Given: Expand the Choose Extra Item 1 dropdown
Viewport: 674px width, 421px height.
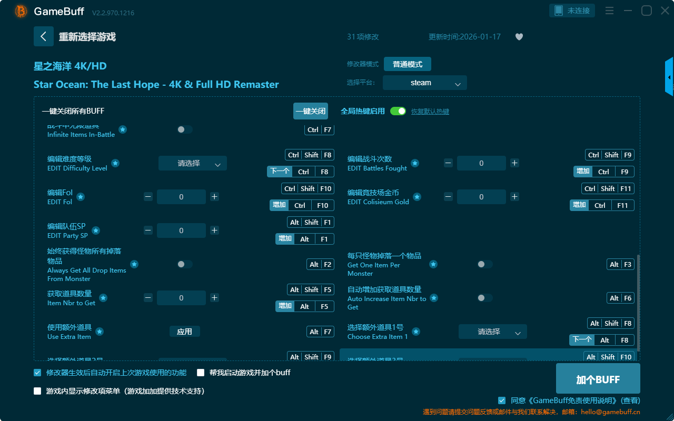Looking at the screenshot, I should point(492,332).
